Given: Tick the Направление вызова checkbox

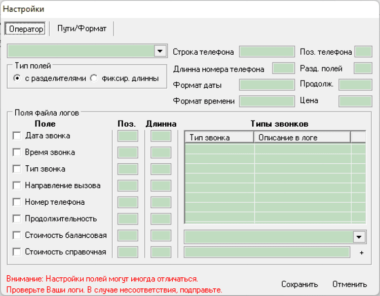Looking at the screenshot, I should 17,186.
